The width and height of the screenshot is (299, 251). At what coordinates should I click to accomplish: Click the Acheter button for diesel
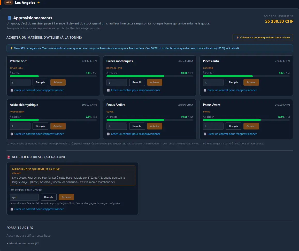point(66,197)
